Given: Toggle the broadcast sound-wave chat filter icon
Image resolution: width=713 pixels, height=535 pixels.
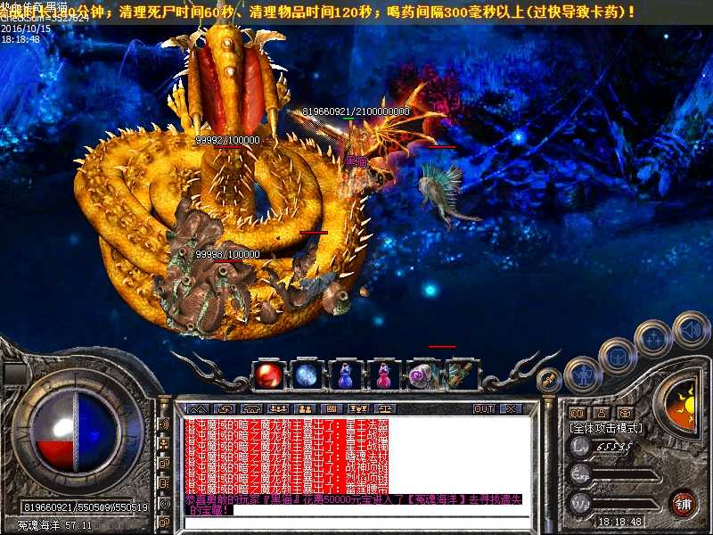Looking at the screenshot, I should coord(164,424).
